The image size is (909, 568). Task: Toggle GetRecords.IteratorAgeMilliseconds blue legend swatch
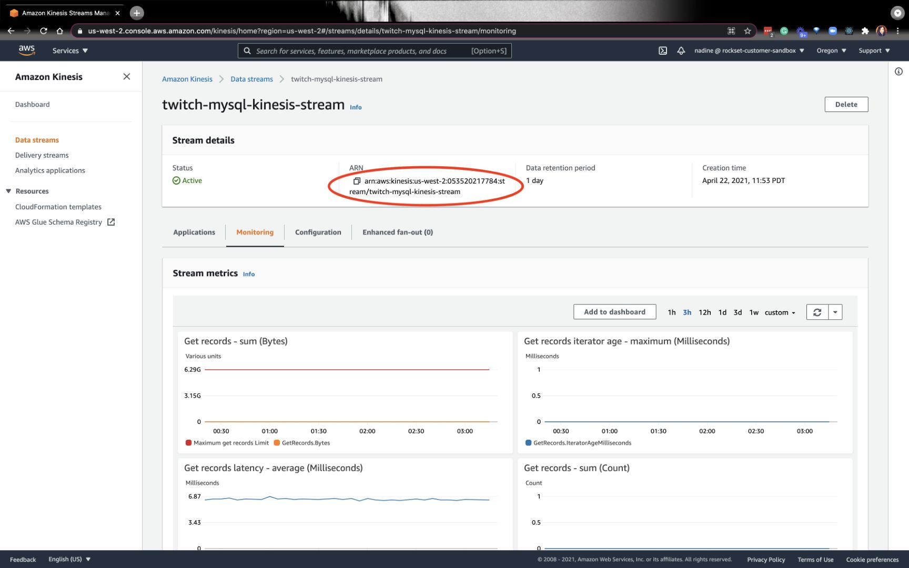528,443
